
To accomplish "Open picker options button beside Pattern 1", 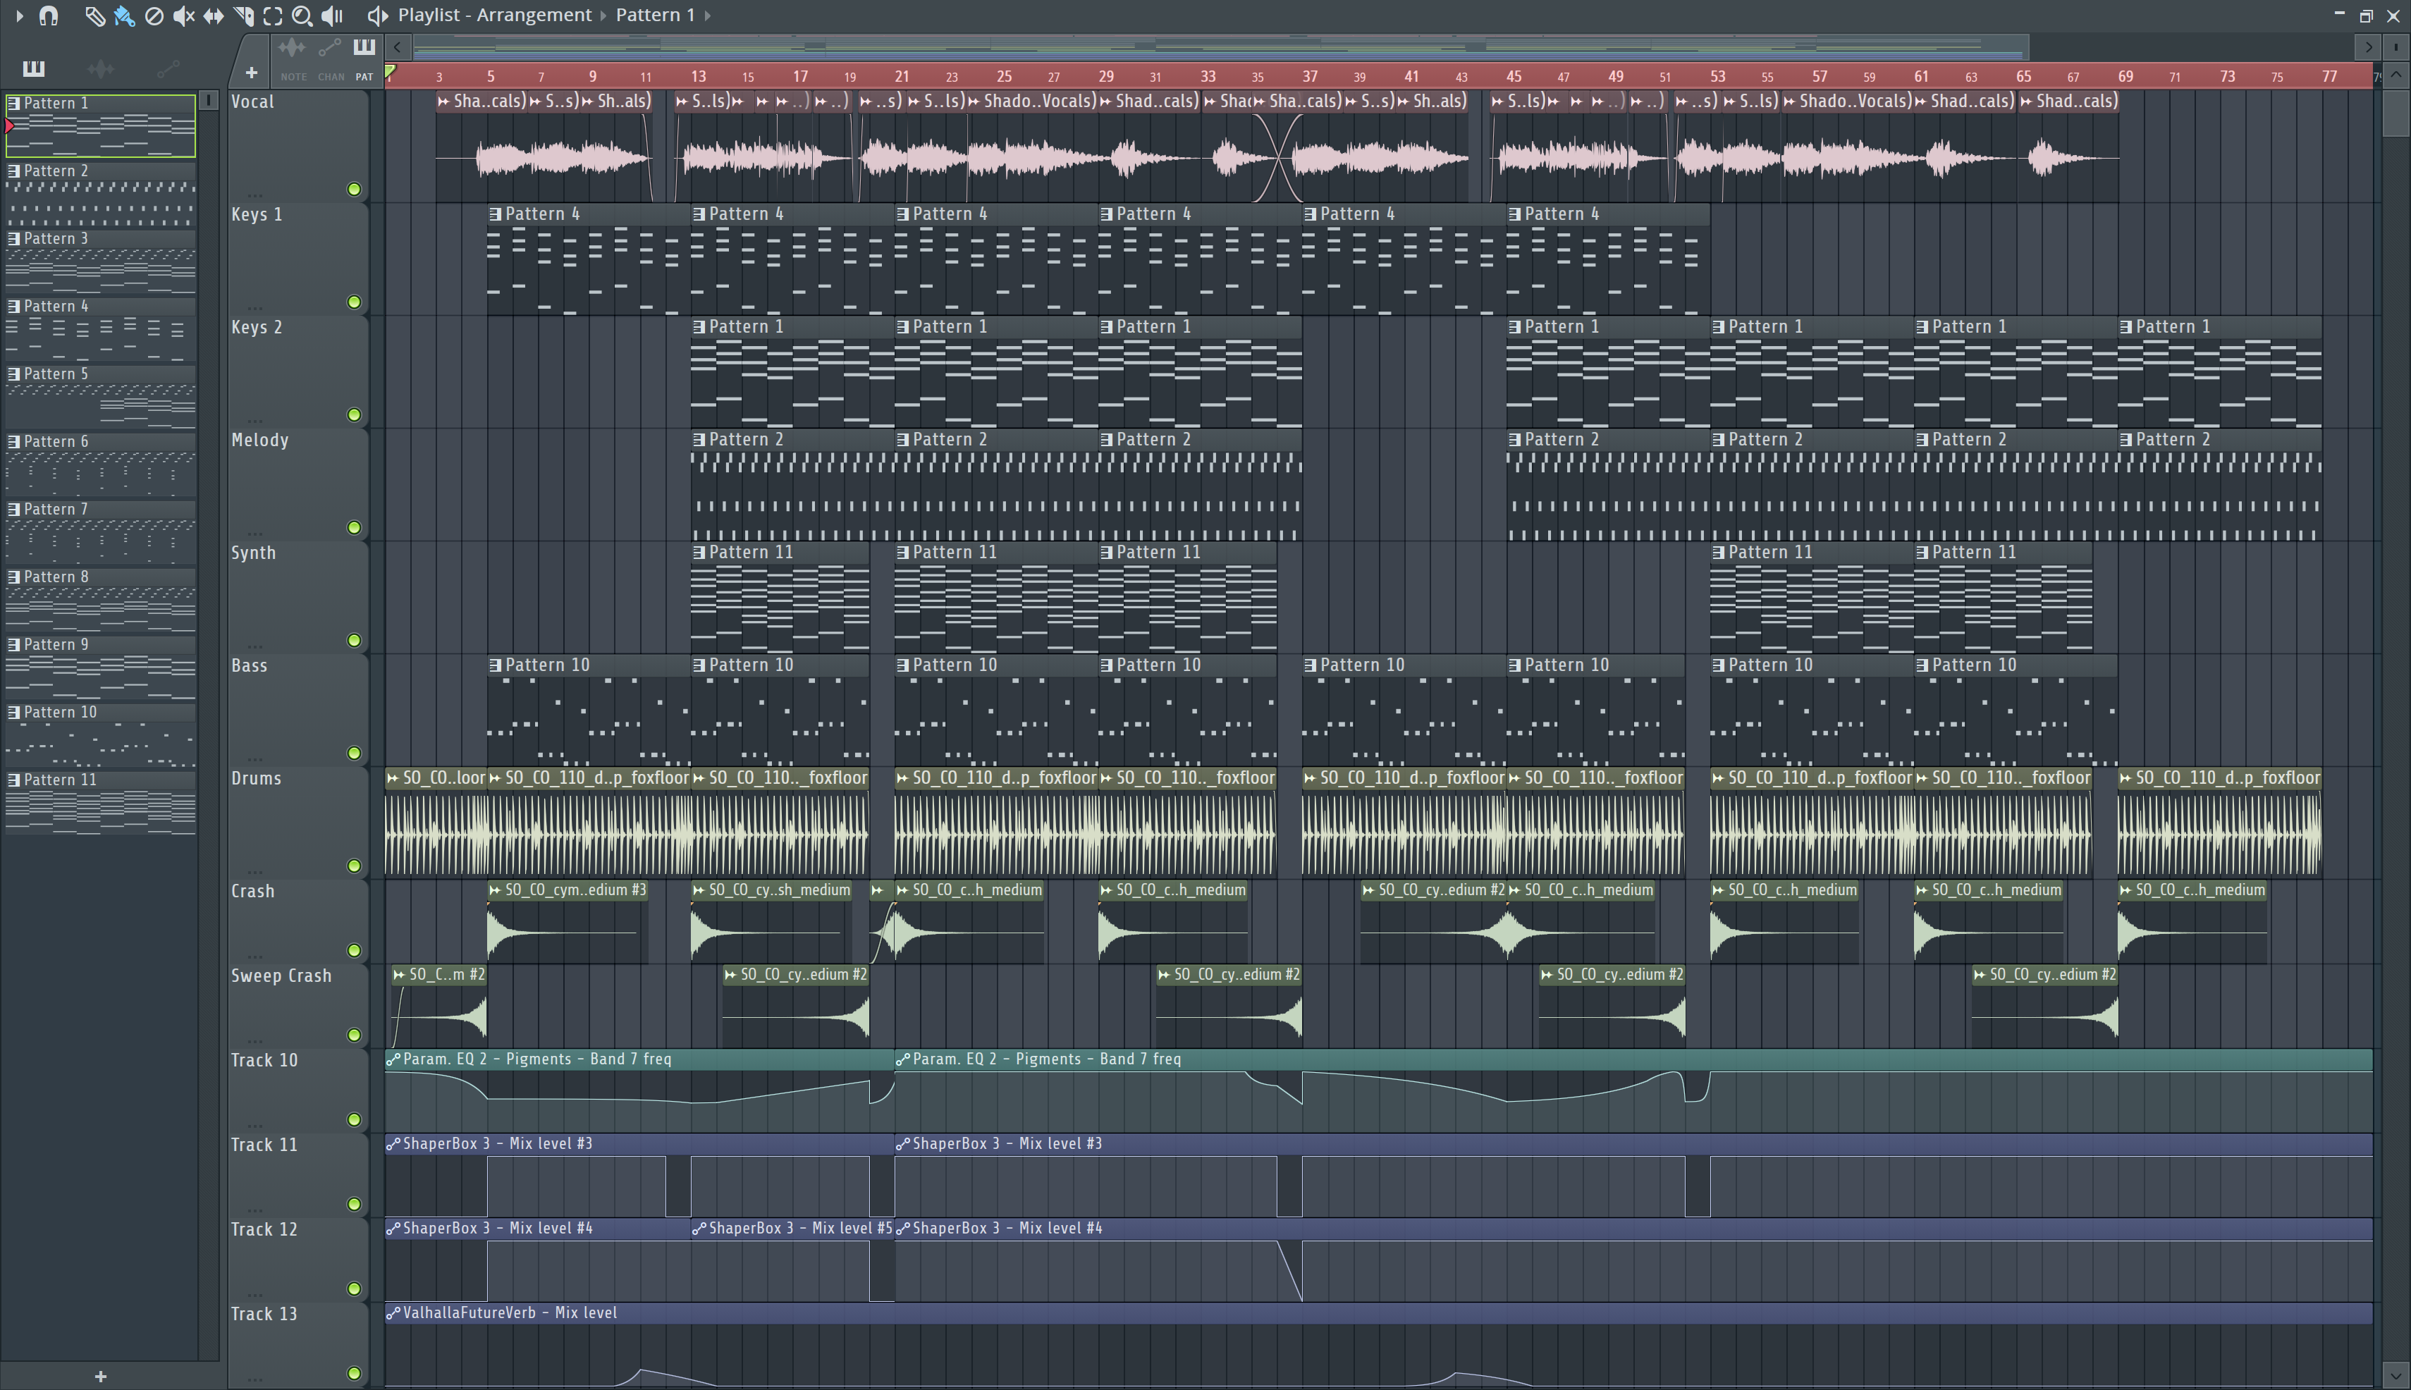I will click(209, 100).
